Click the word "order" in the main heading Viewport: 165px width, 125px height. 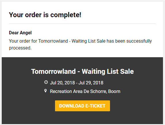tap(33, 15)
